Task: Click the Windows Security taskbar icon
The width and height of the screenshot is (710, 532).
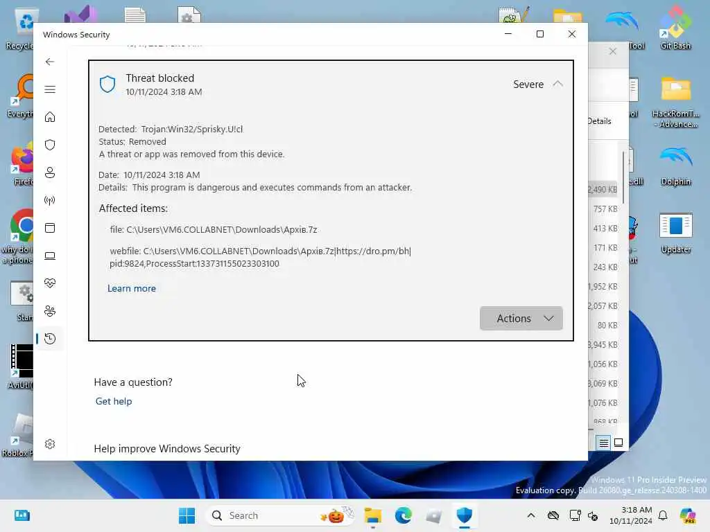Action: [x=464, y=515]
